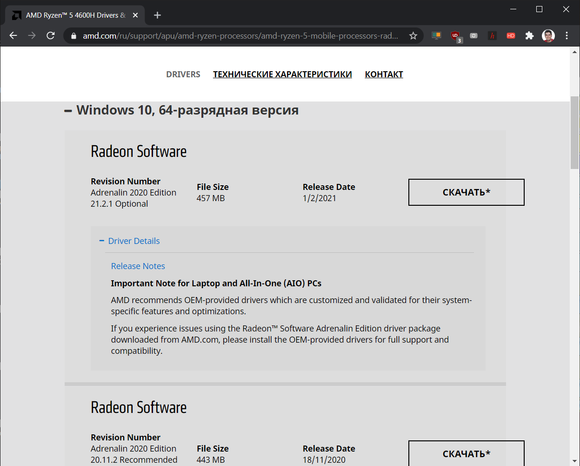The width and height of the screenshot is (580, 466).
Task: Click the monitor-shaped extension icon
Action: coord(436,35)
